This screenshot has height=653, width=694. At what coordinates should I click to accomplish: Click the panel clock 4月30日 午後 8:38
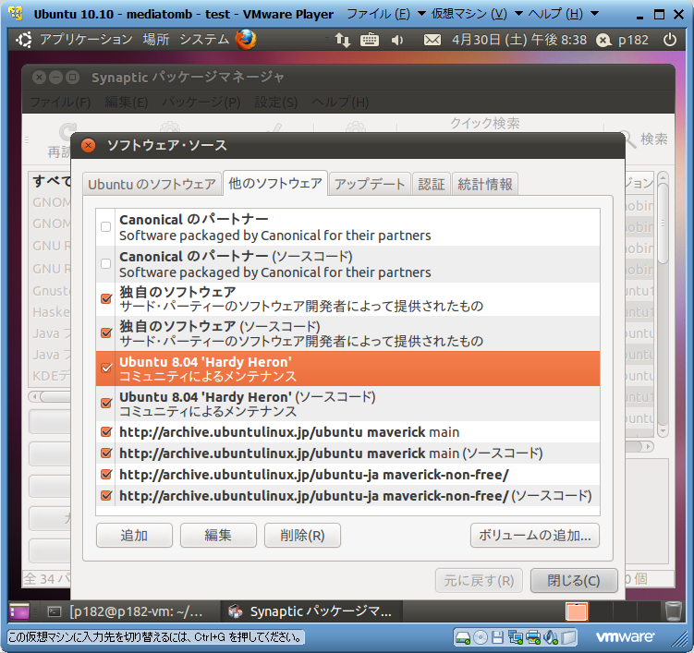[519, 41]
